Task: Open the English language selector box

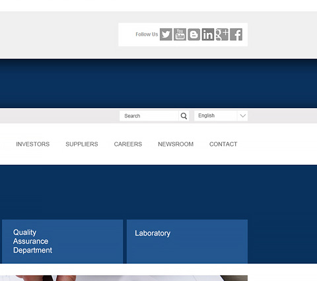Action: pos(221,115)
